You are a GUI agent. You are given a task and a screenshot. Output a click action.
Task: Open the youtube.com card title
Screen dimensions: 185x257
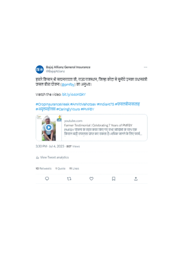pyautogui.click(x=98, y=125)
